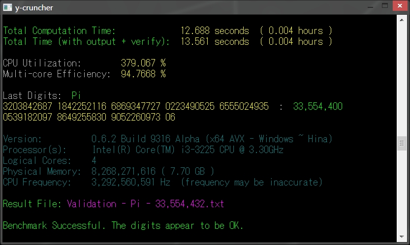Screen dimensions: 410x245
Task: Click the logical cores value 4
Action: (x=94, y=160)
